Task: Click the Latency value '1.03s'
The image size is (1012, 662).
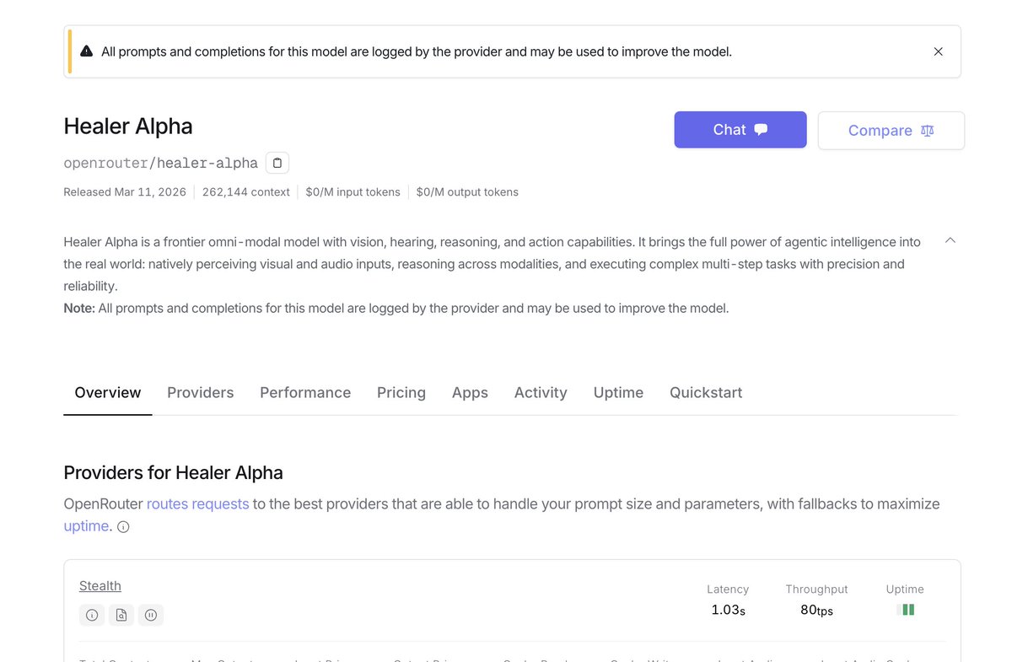Action: point(728,610)
